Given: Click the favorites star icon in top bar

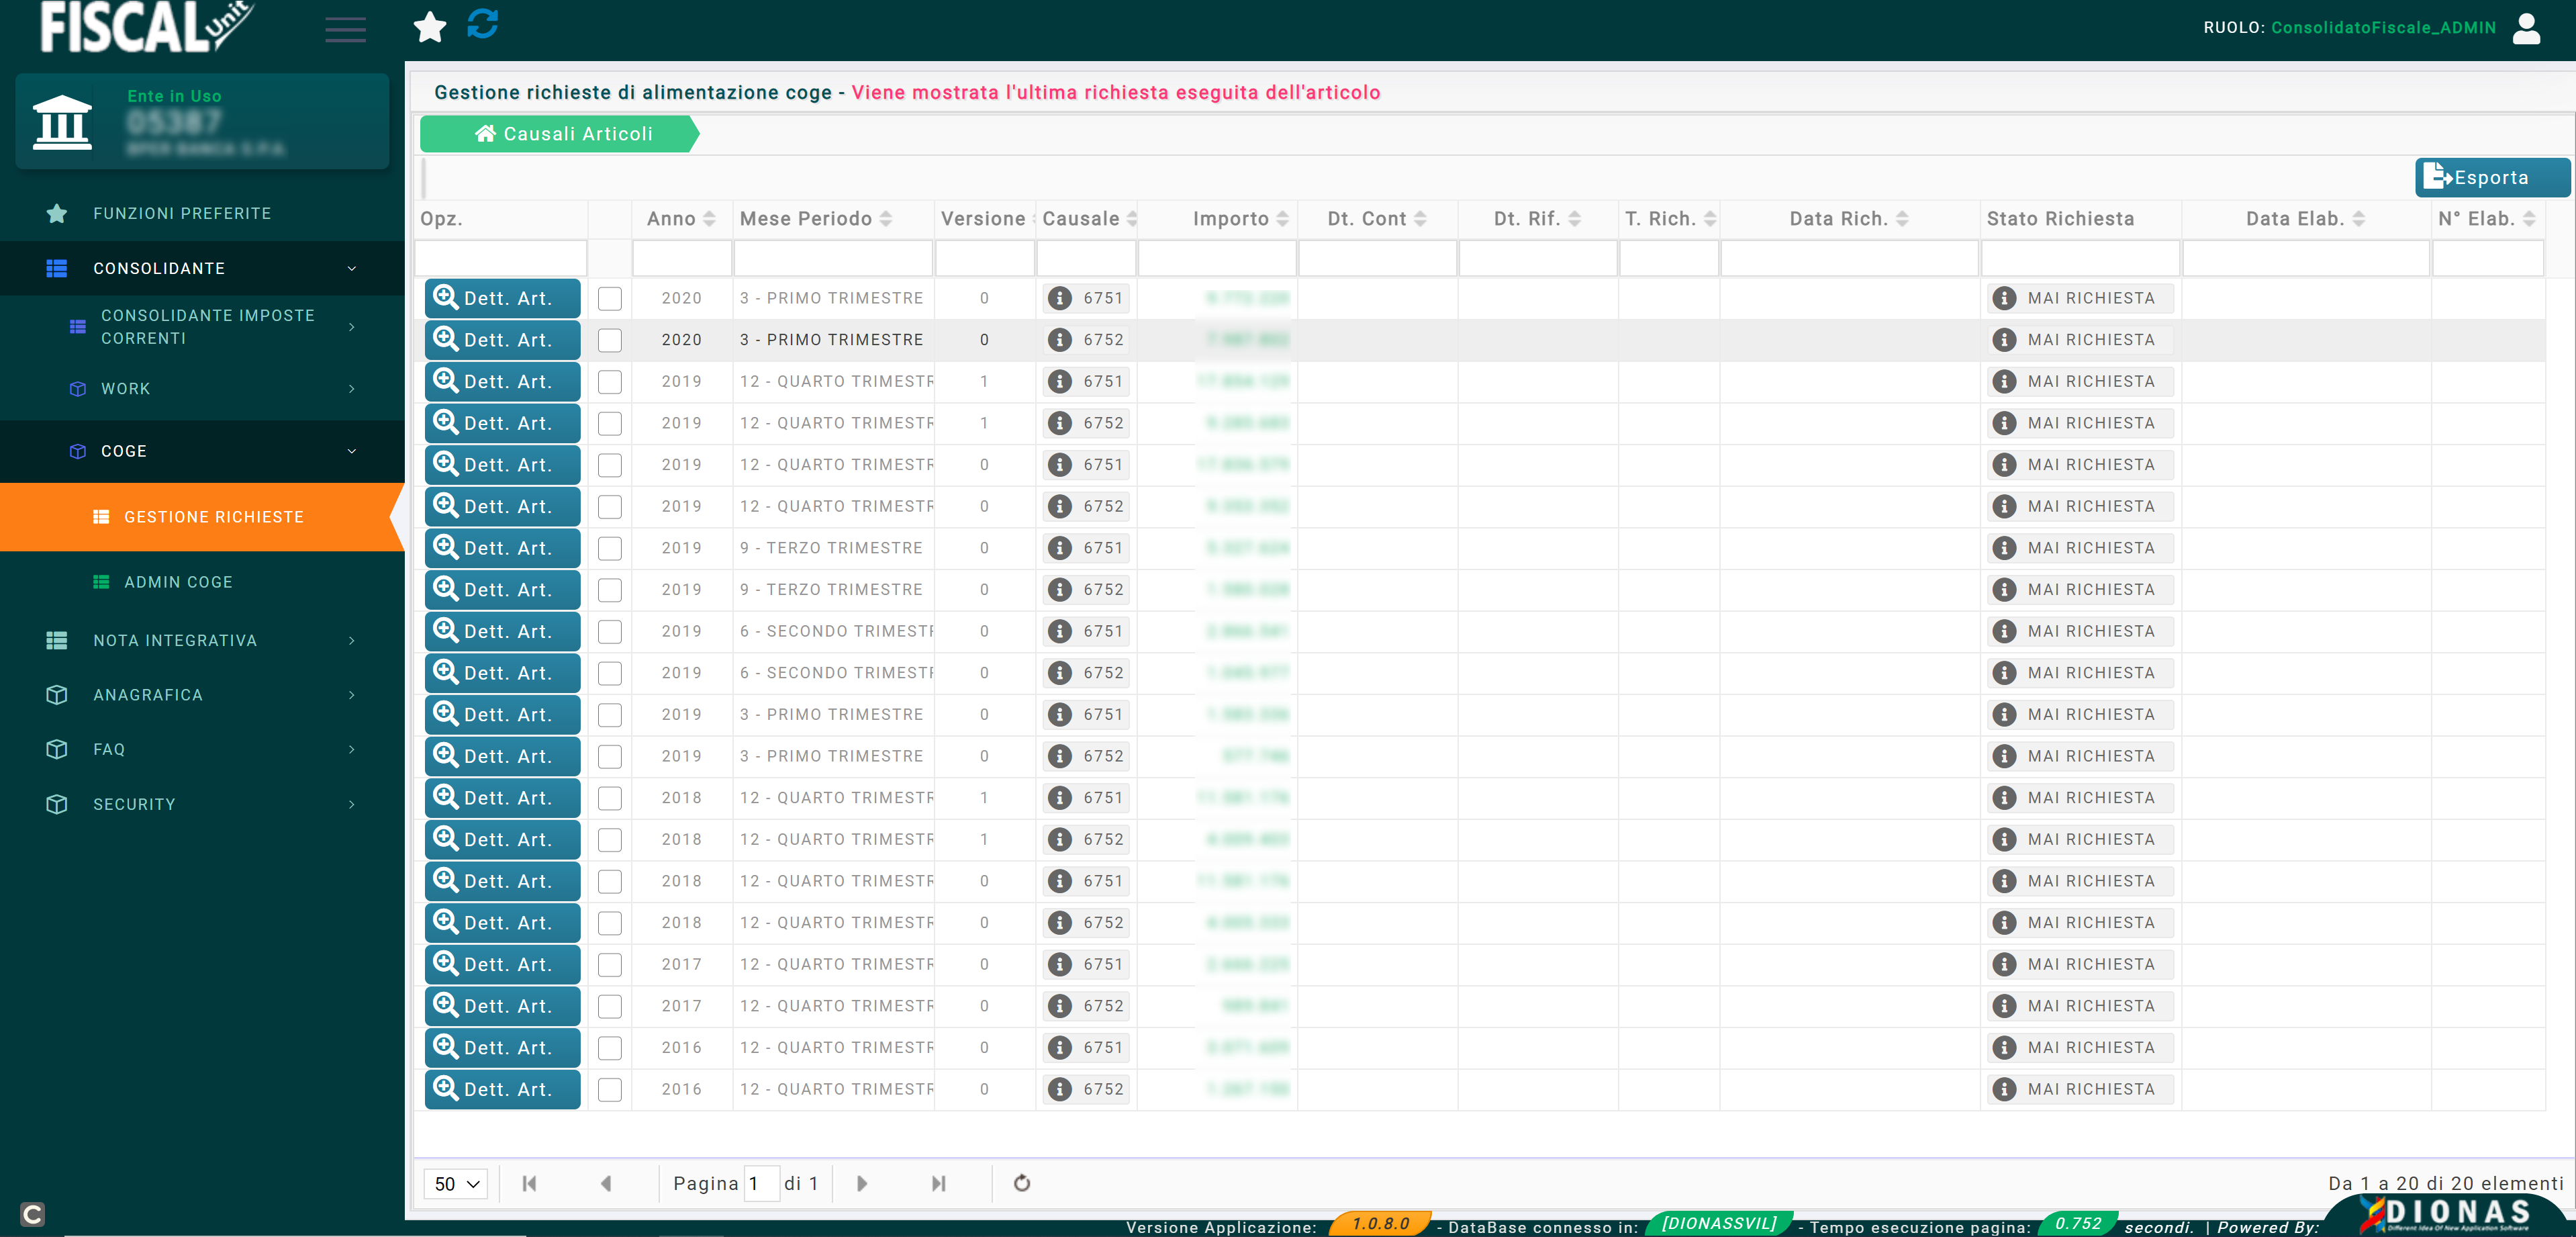Looking at the screenshot, I should [430, 27].
